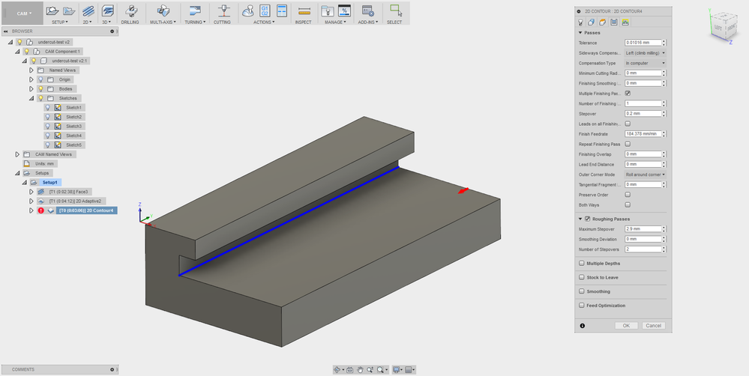749x376 pixels.
Task: Click the error icon on 2D Contour4
Action: tap(40, 210)
